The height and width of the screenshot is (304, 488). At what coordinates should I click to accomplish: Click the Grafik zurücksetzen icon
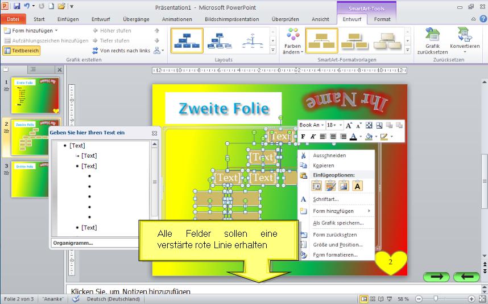pyautogui.click(x=432, y=41)
